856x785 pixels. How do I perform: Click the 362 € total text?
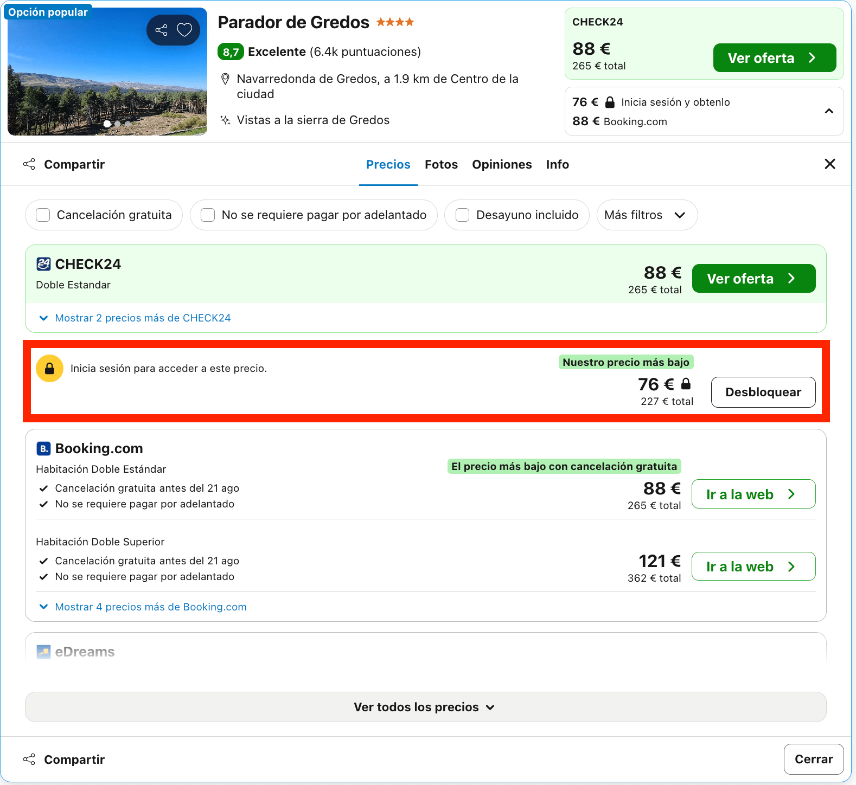click(654, 578)
